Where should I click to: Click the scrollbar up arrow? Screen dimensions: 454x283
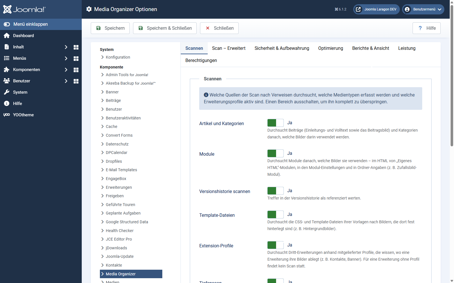tap(452, 2)
